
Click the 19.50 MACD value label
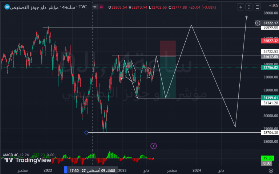267,158
